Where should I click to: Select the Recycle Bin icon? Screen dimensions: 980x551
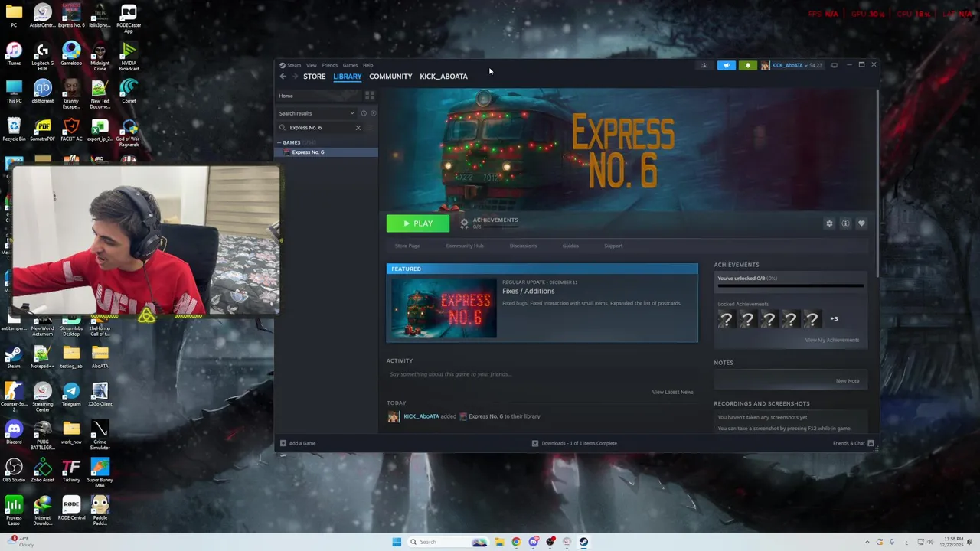[x=14, y=130]
